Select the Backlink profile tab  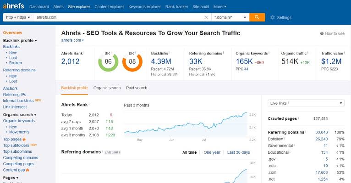(x=74, y=88)
